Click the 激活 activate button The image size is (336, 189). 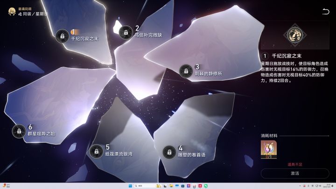coord(295,173)
